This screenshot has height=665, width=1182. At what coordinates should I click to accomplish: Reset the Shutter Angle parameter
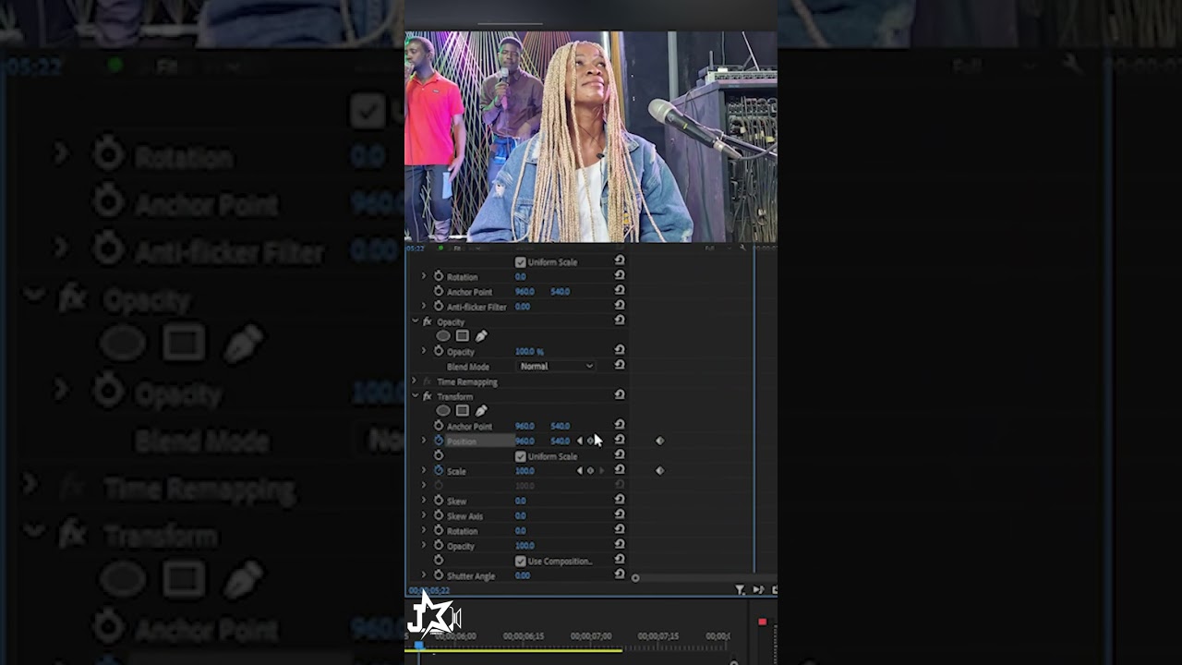(620, 574)
